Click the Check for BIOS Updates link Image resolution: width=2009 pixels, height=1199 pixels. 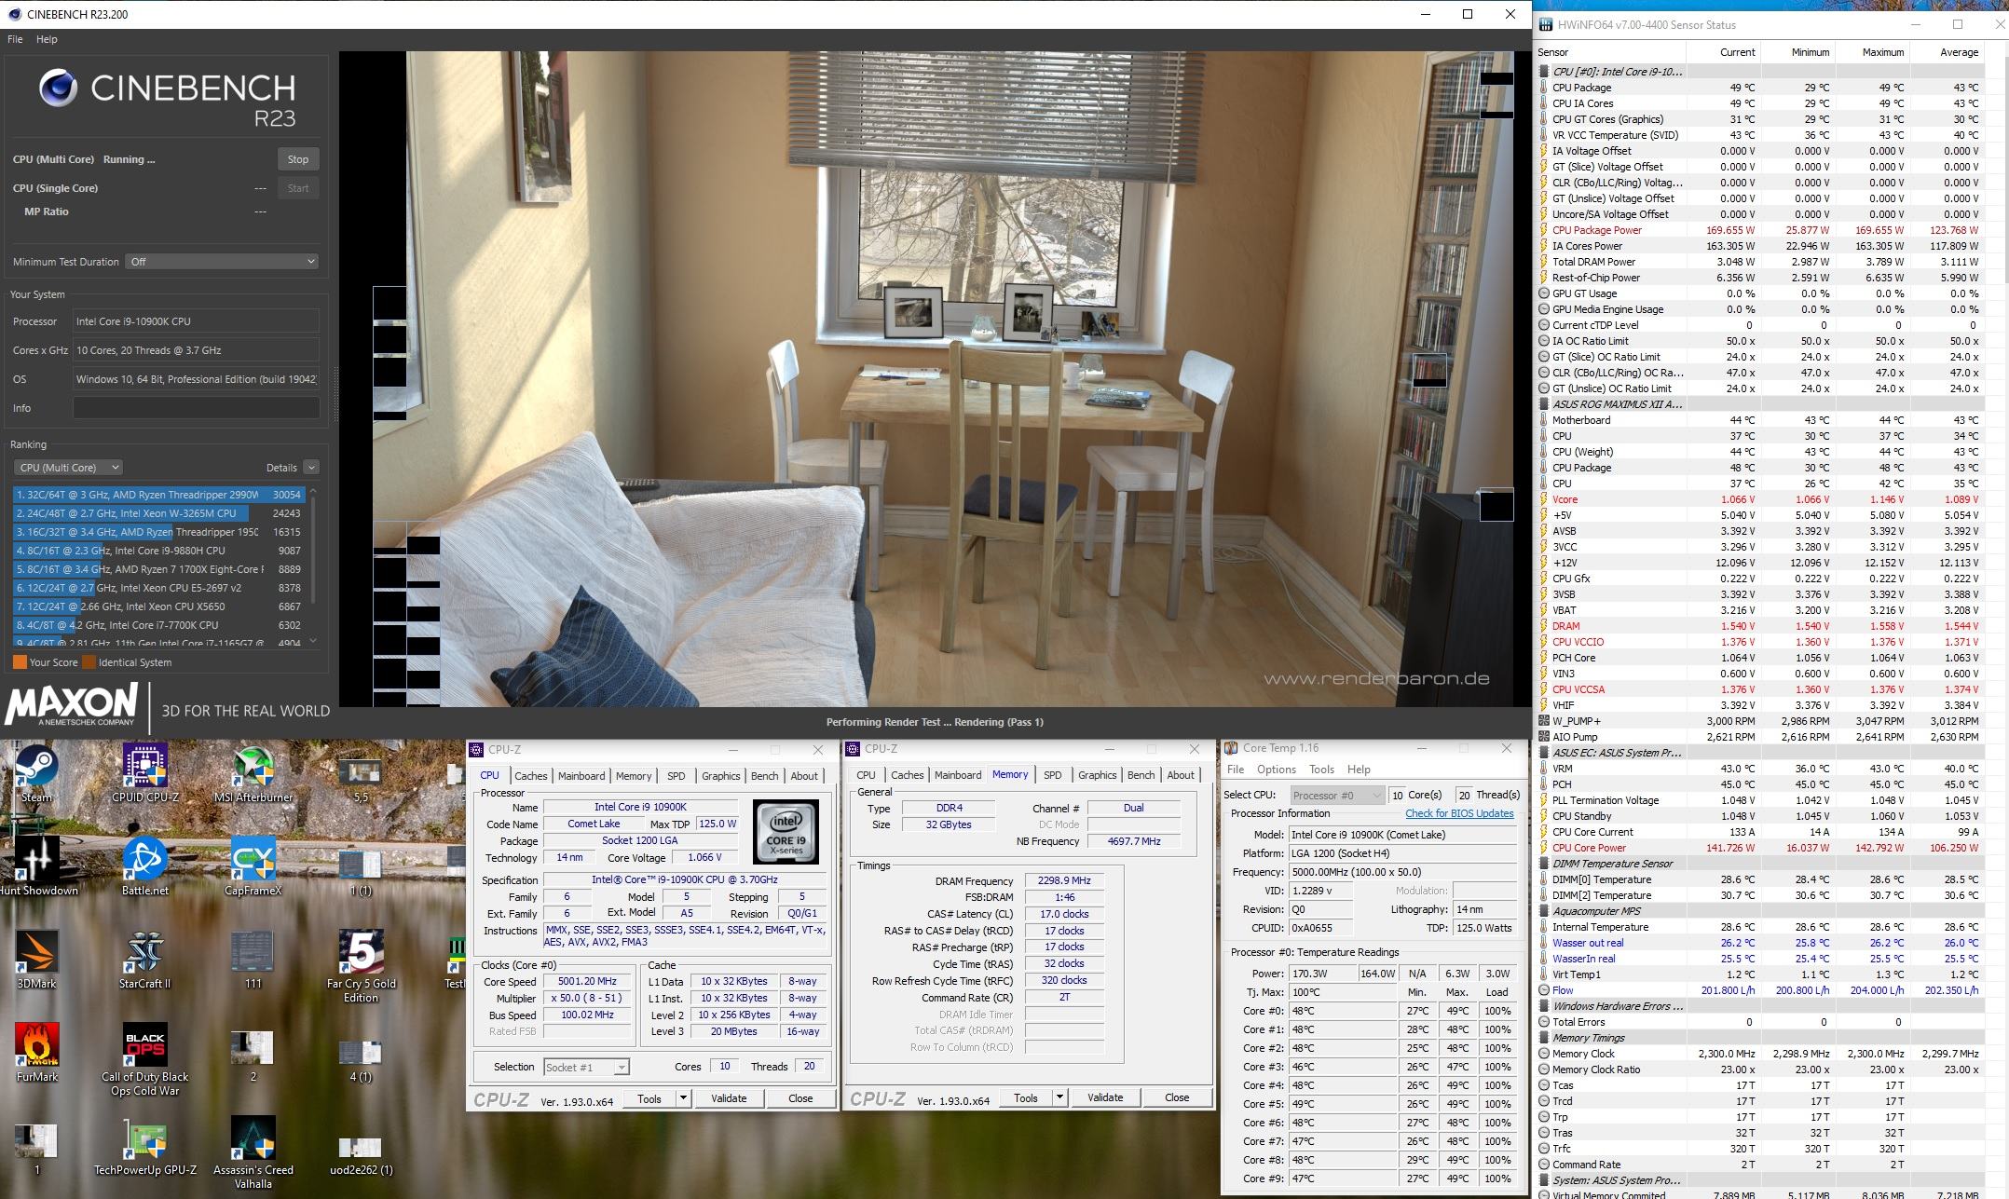pos(1459,813)
